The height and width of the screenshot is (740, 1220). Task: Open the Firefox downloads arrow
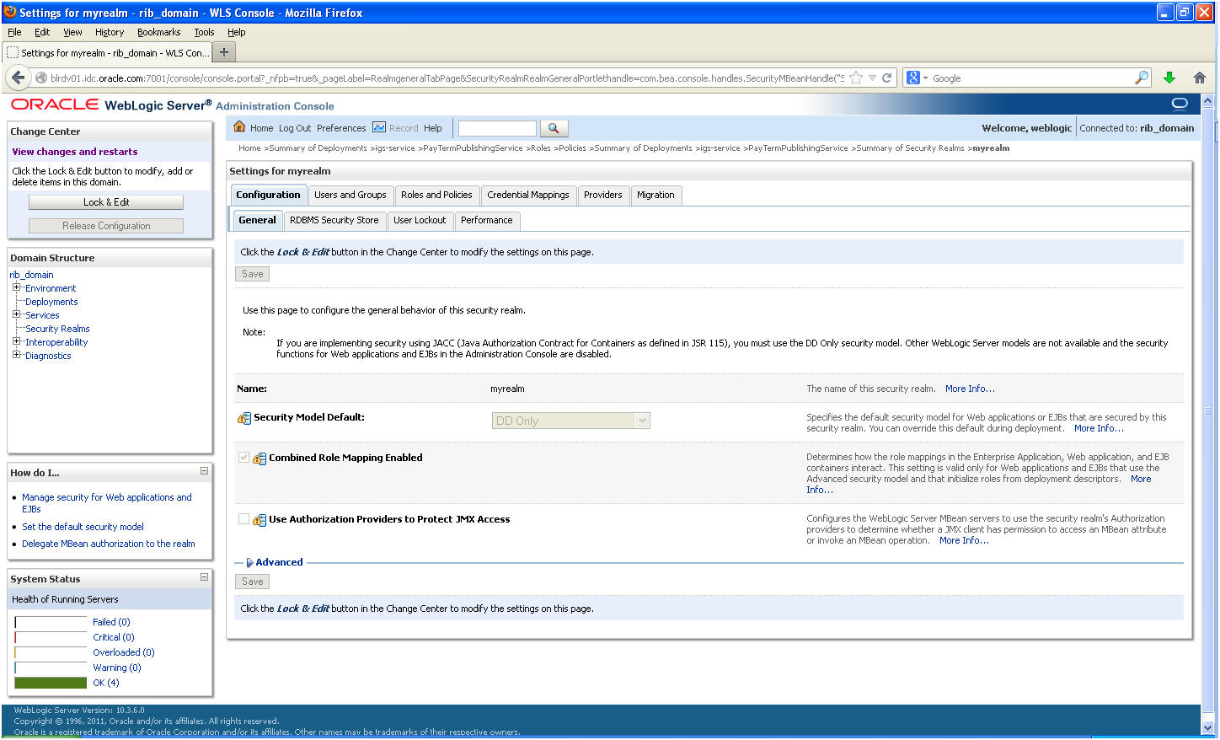tap(1169, 78)
